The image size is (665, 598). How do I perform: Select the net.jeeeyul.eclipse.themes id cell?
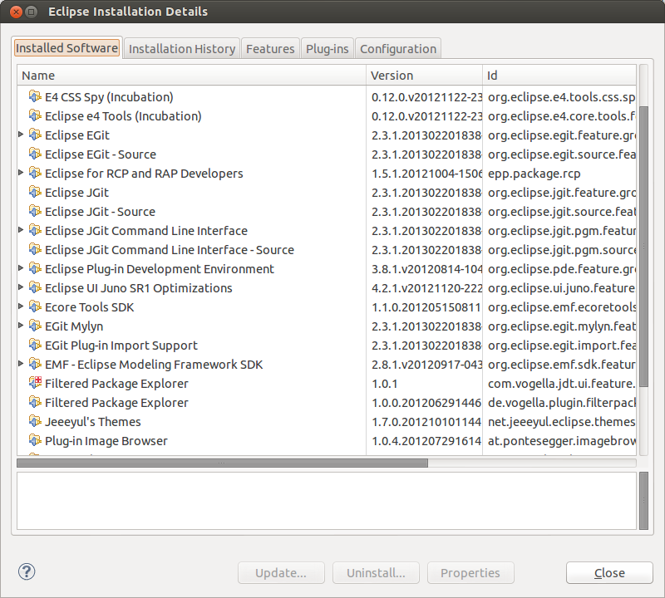pos(559,422)
